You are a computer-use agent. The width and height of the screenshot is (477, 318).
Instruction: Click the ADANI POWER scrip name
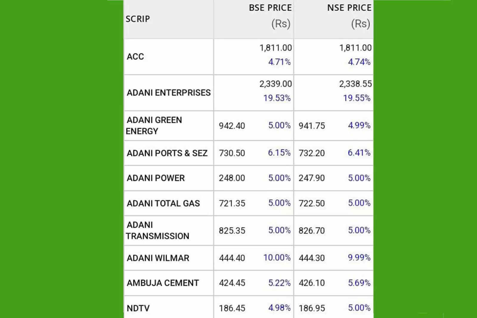coord(156,178)
